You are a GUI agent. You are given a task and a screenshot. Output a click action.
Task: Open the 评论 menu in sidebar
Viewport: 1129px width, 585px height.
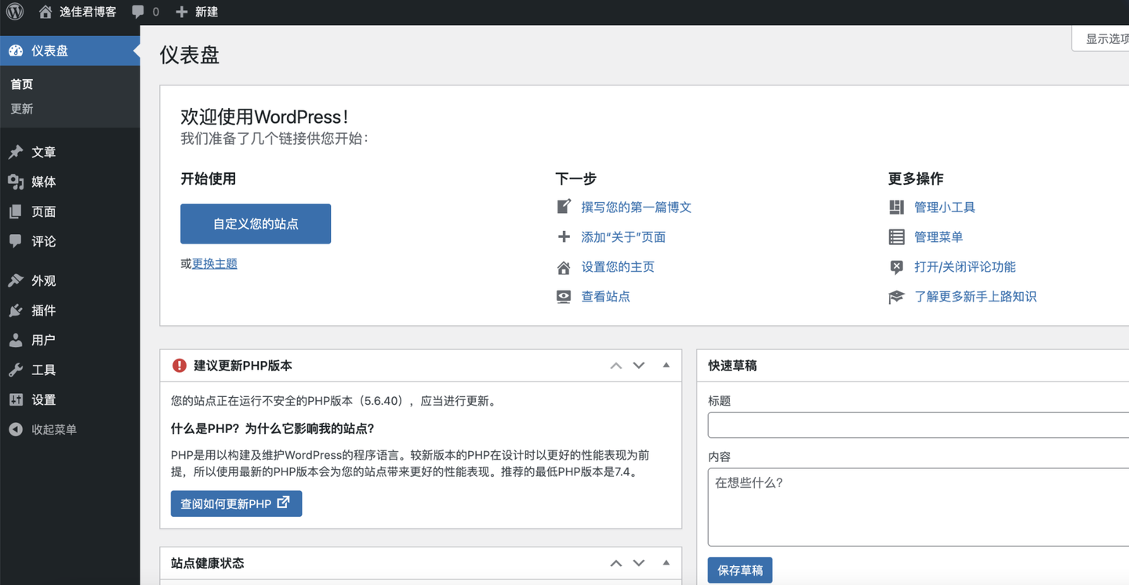tap(70, 241)
